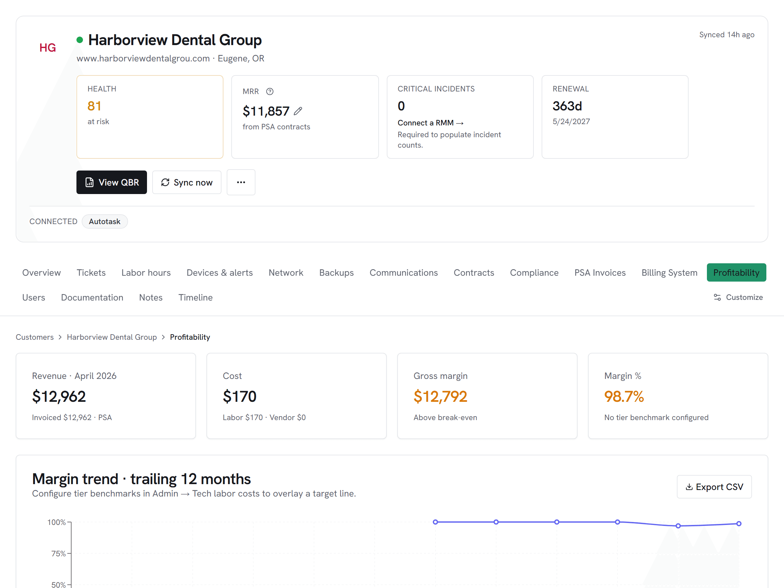
Task: Open the Tickets tab
Action: point(91,272)
